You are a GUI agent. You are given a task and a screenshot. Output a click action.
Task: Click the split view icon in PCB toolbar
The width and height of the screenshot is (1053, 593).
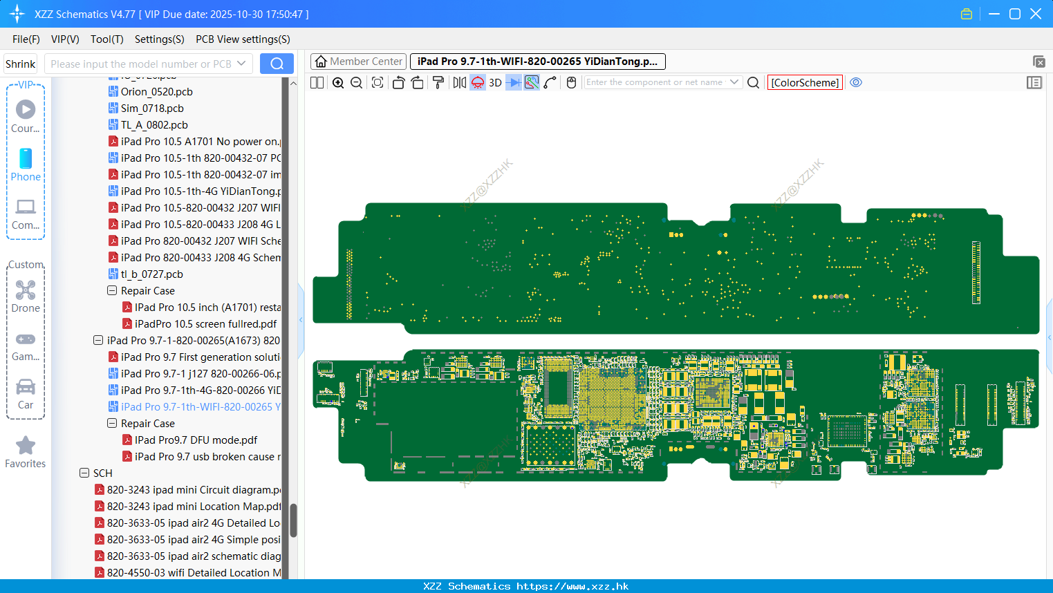pos(317,82)
